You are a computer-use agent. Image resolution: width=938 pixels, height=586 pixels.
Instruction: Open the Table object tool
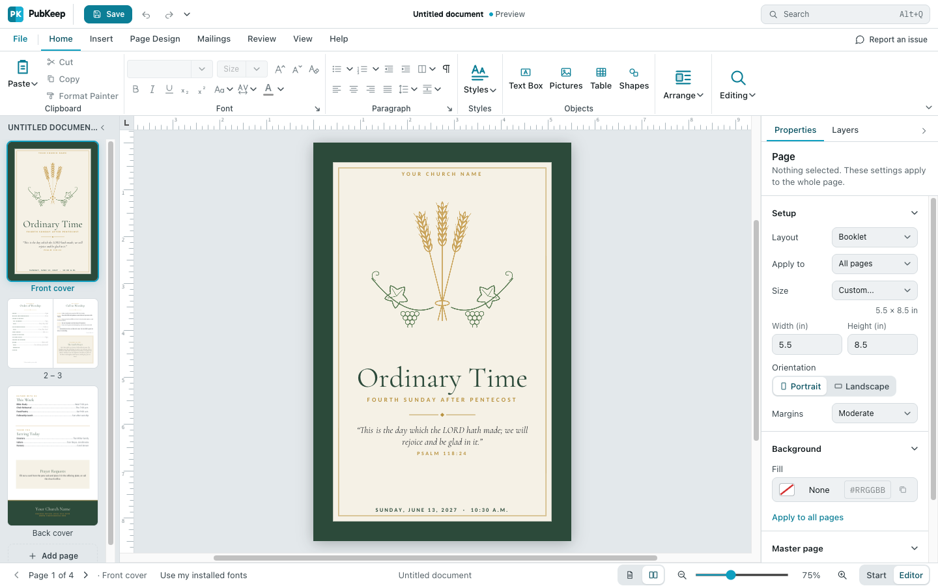pos(601,79)
